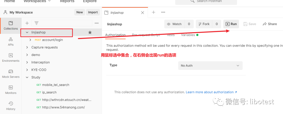
Task: Click the linjiashop collection title heading
Action: coord(115,24)
